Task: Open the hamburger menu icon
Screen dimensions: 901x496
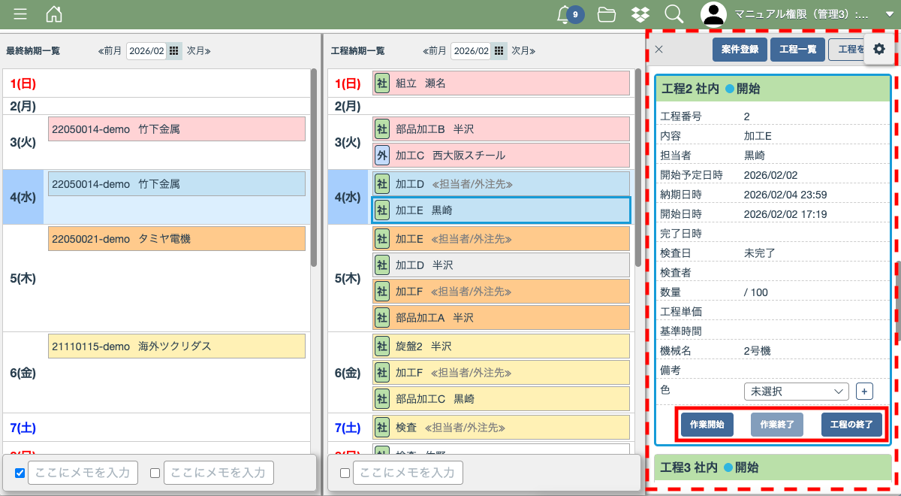Action: click(20, 14)
